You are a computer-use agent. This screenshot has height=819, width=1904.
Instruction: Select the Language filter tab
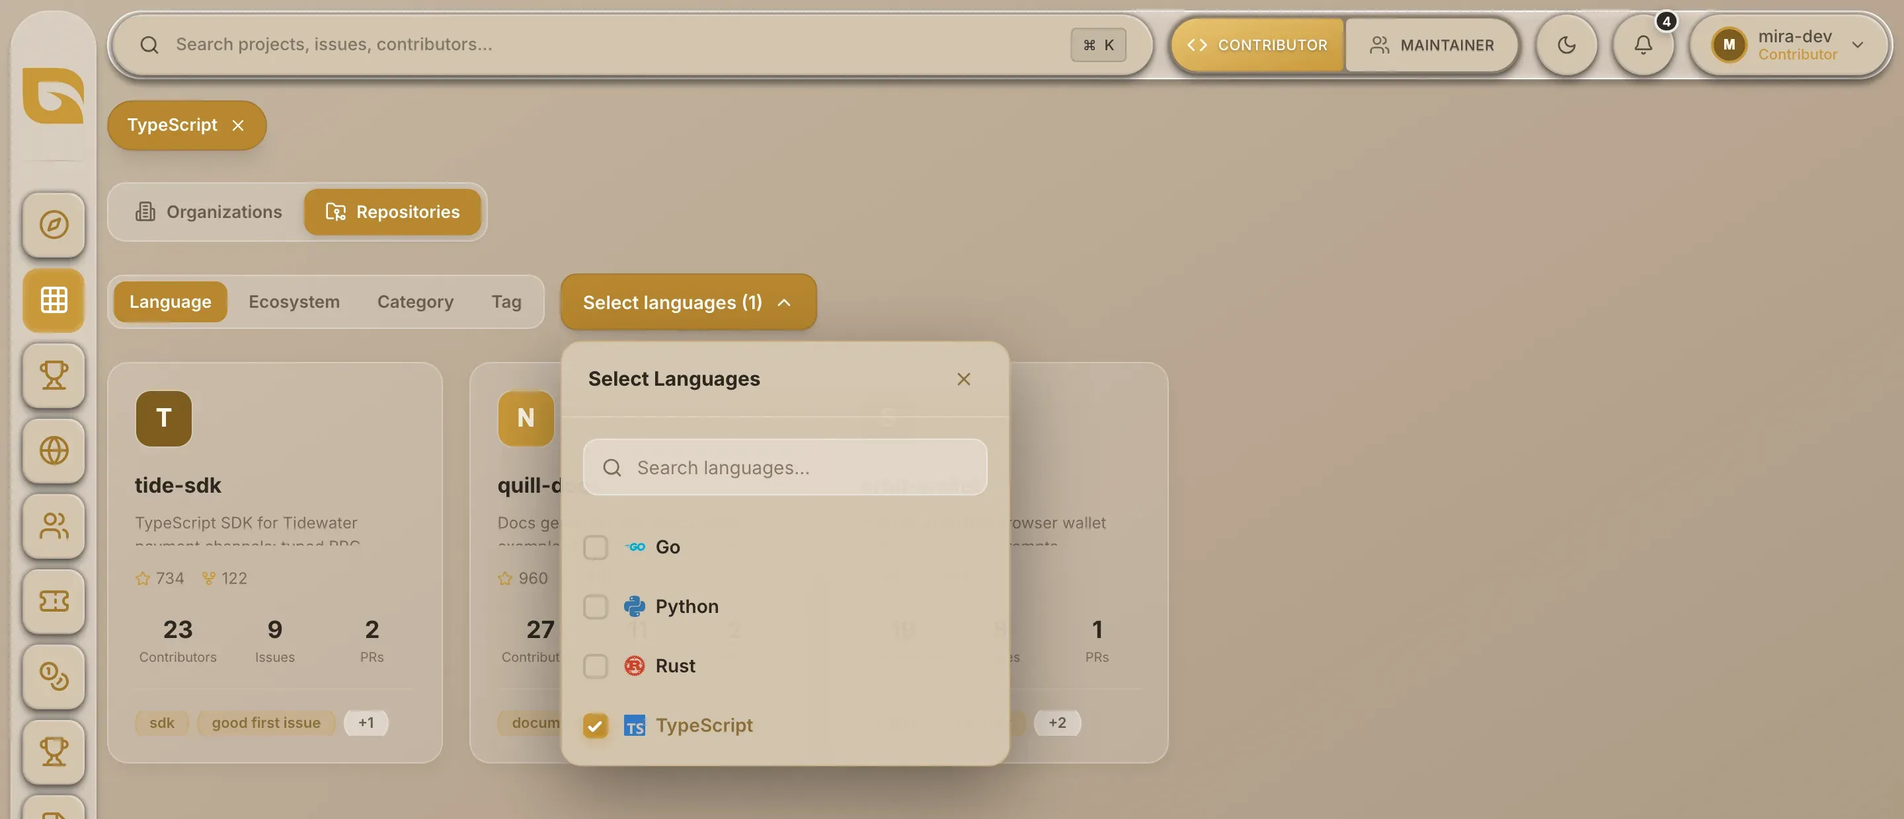click(170, 302)
